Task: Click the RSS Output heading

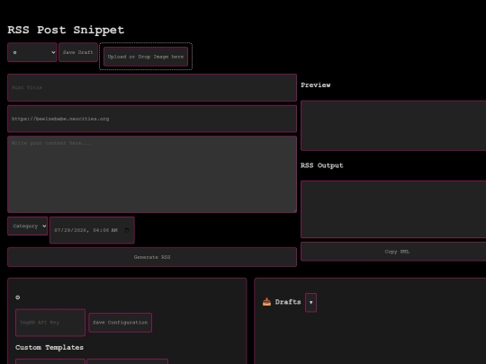Action: pyautogui.click(x=322, y=165)
